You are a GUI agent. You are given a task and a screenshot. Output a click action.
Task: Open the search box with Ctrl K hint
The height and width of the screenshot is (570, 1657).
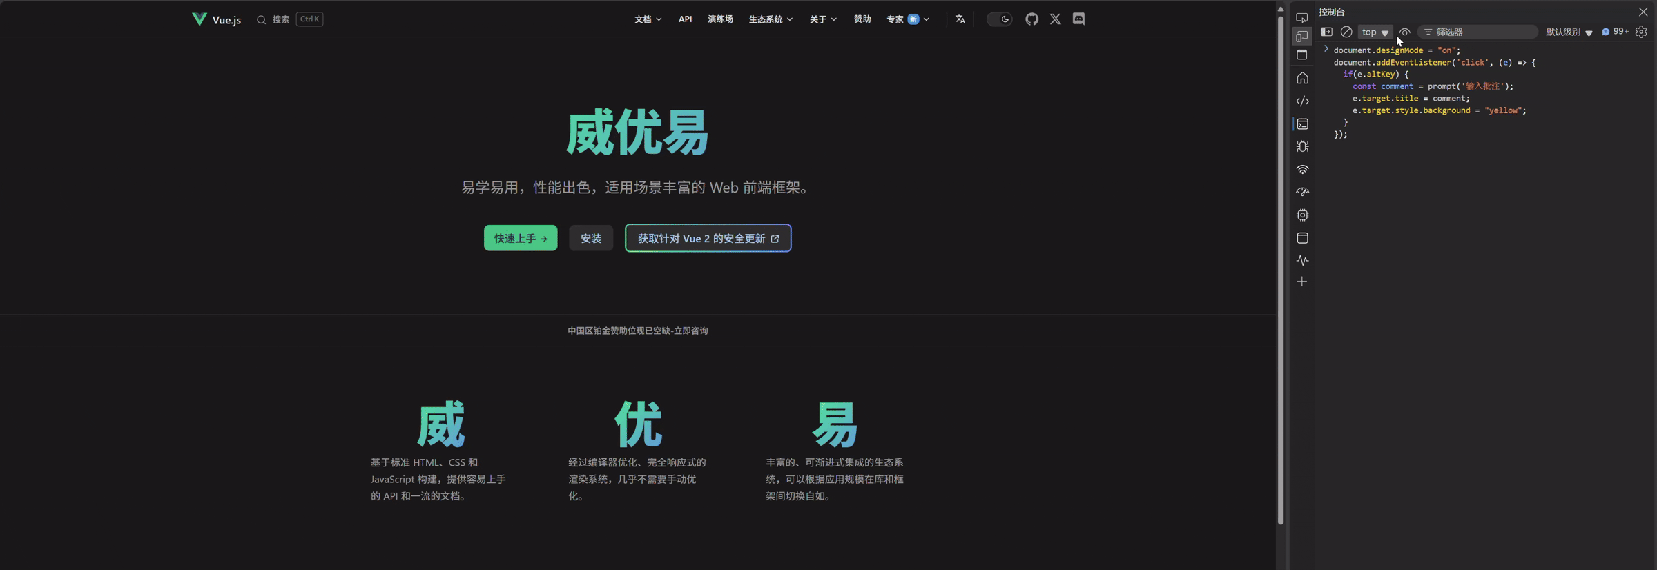289,19
